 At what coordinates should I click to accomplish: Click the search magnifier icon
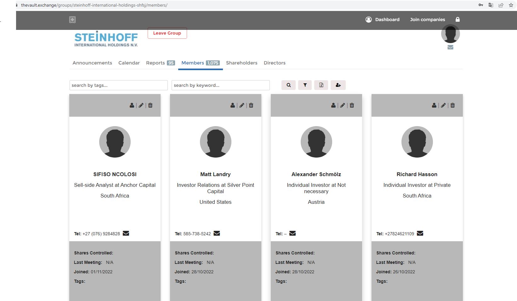point(288,85)
